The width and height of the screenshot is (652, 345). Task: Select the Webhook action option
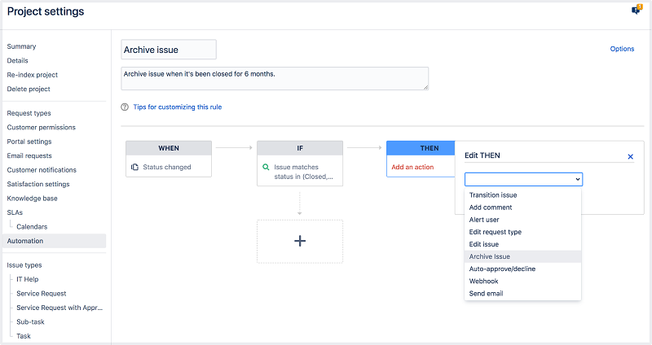pyautogui.click(x=484, y=281)
